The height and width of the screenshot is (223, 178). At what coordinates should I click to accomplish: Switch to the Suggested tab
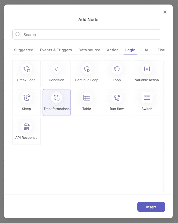point(23,50)
